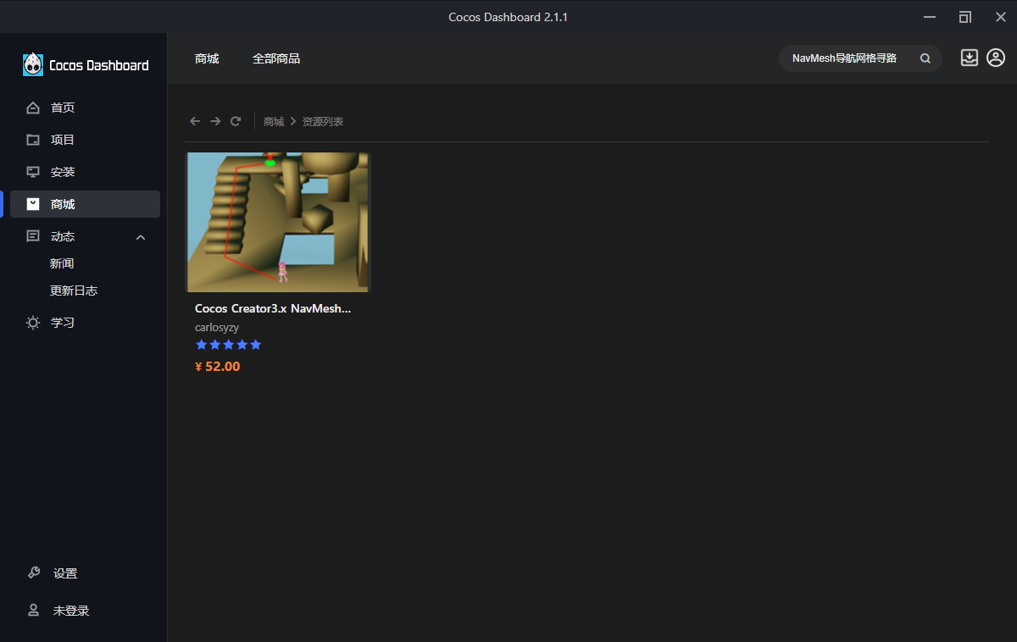This screenshot has height=642, width=1017.
Task: Minimize the Cocos Dashboard window
Action: tap(930, 17)
